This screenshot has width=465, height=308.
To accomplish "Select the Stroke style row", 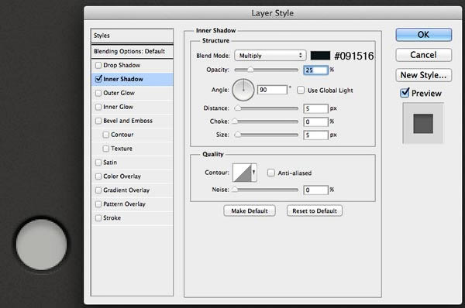I will click(x=132, y=218).
